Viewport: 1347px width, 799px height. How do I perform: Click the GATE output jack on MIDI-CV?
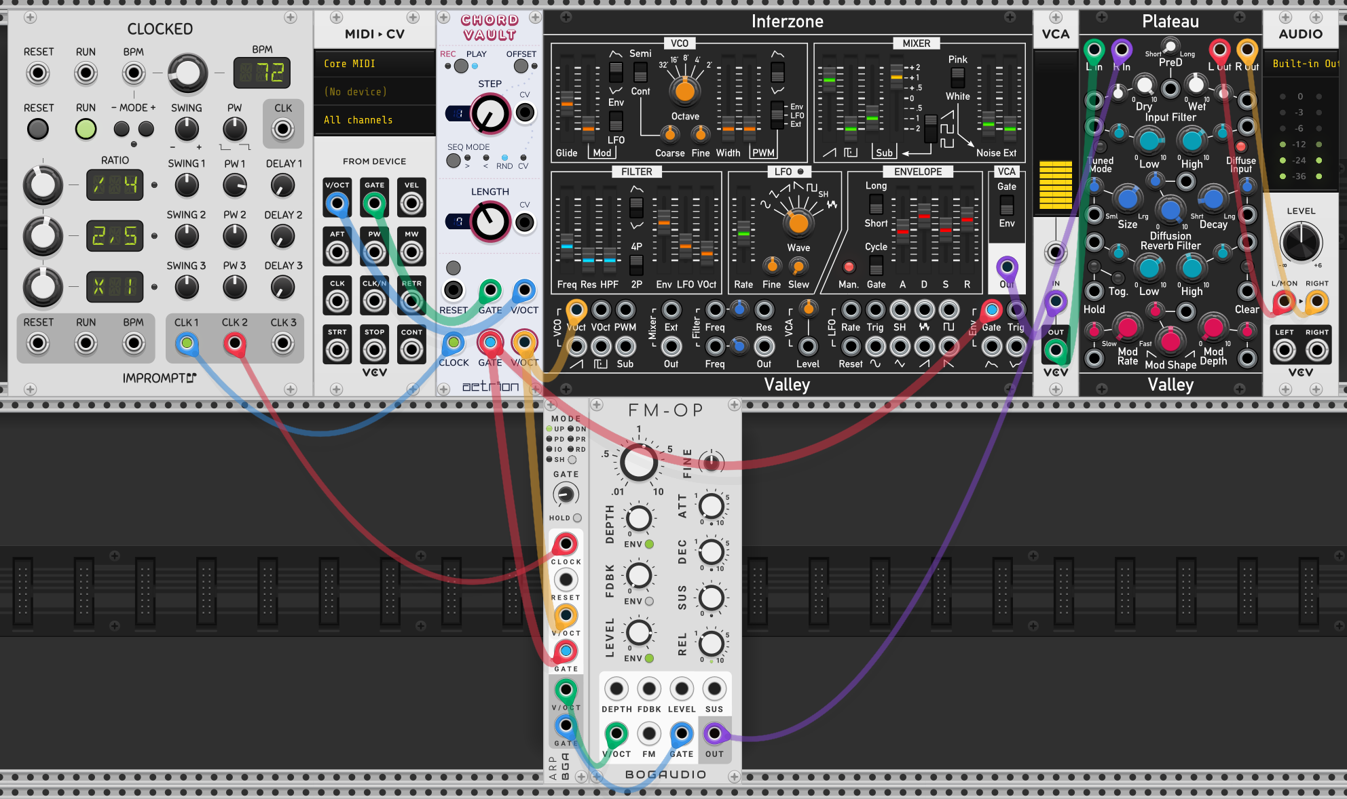pos(374,203)
